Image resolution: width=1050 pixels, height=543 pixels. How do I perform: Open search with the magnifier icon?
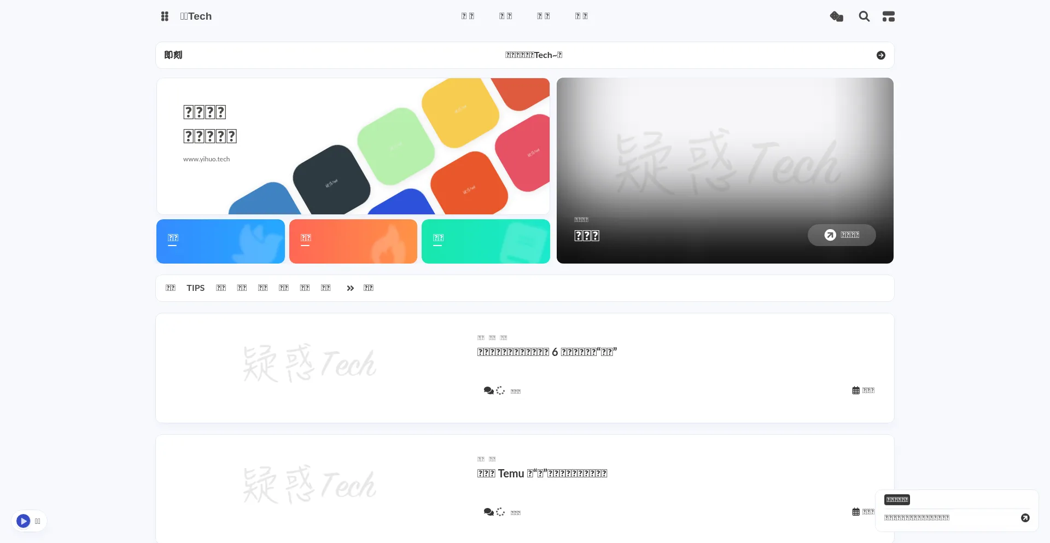864,16
